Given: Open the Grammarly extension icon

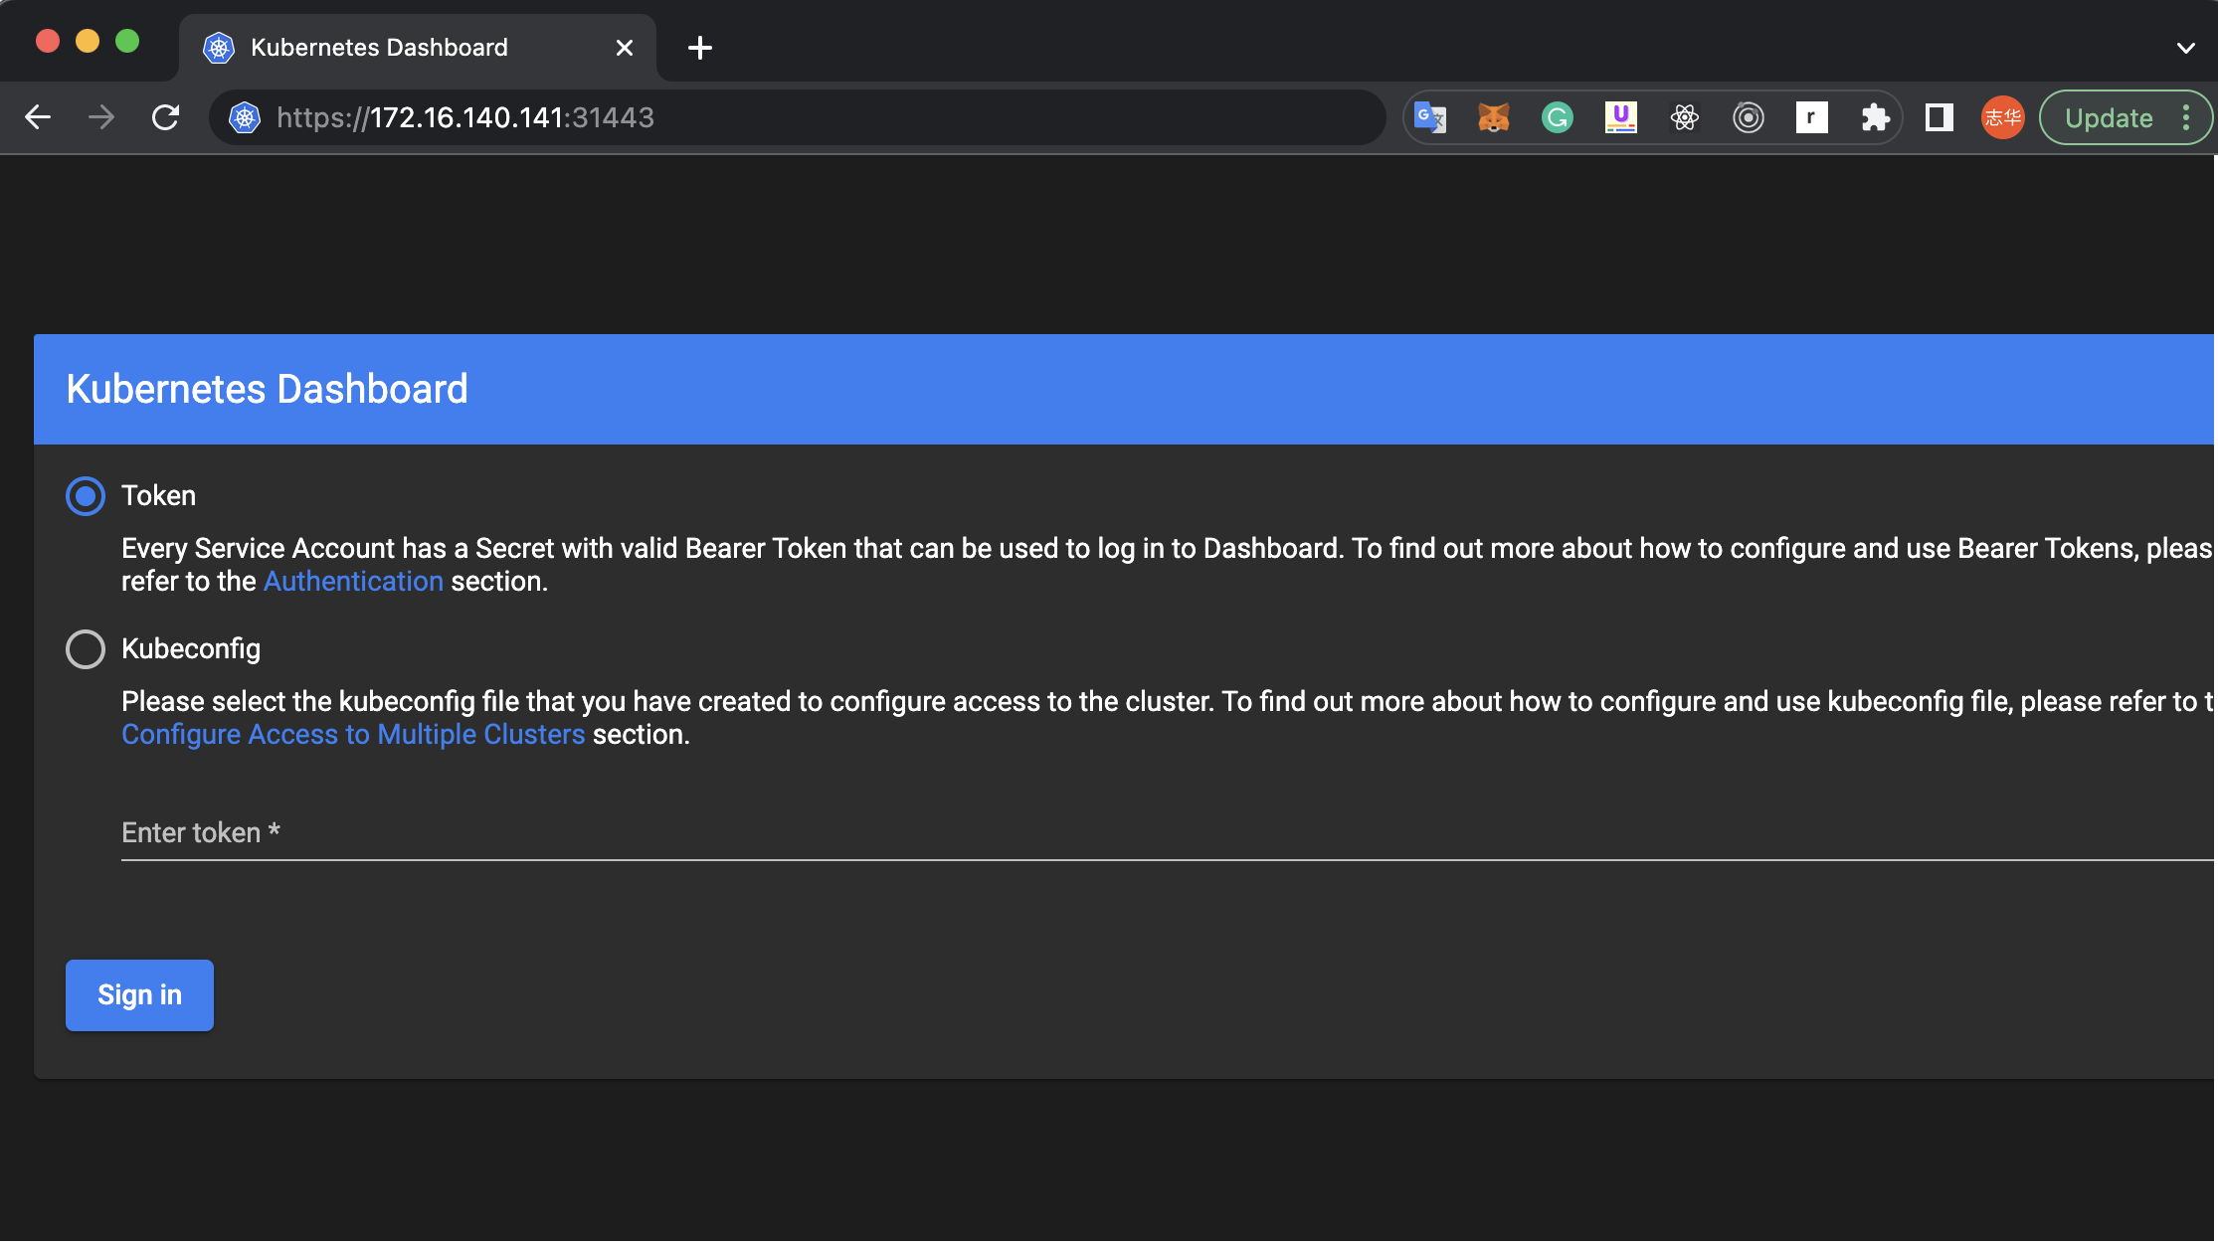Looking at the screenshot, I should (1558, 117).
